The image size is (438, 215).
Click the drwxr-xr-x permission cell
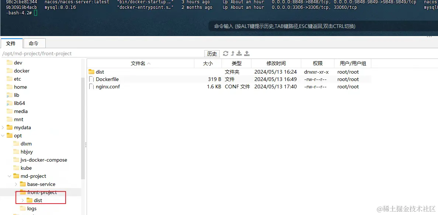[x=316, y=72]
